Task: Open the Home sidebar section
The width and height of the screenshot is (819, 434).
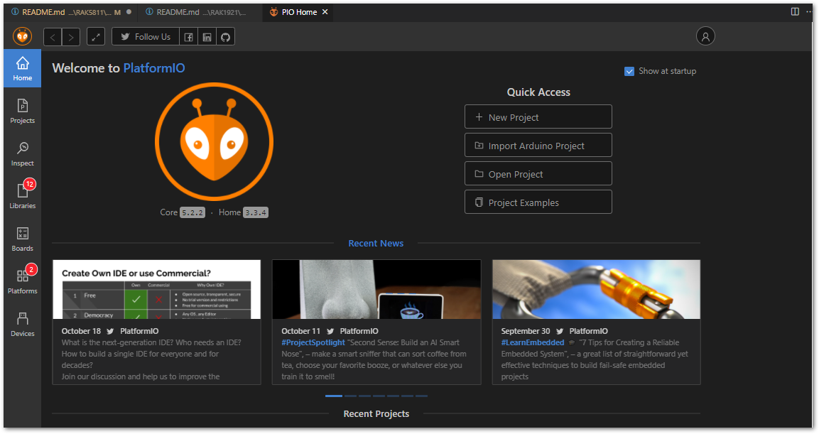Action: 23,68
